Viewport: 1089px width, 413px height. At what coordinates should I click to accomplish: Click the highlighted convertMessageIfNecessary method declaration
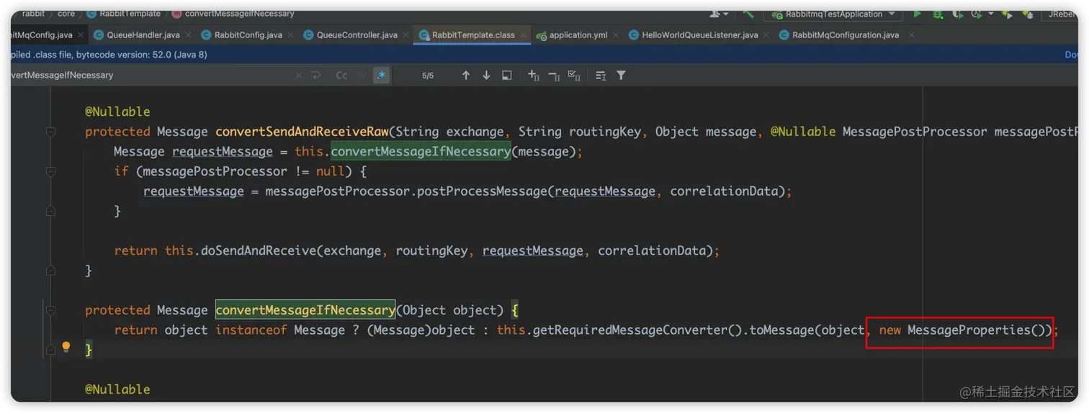[305, 310]
